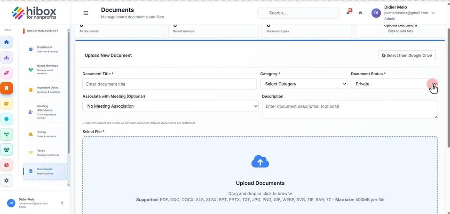This screenshot has width=450, height=214.
Task: Open the Document Status dropdown
Action: coord(395,84)
